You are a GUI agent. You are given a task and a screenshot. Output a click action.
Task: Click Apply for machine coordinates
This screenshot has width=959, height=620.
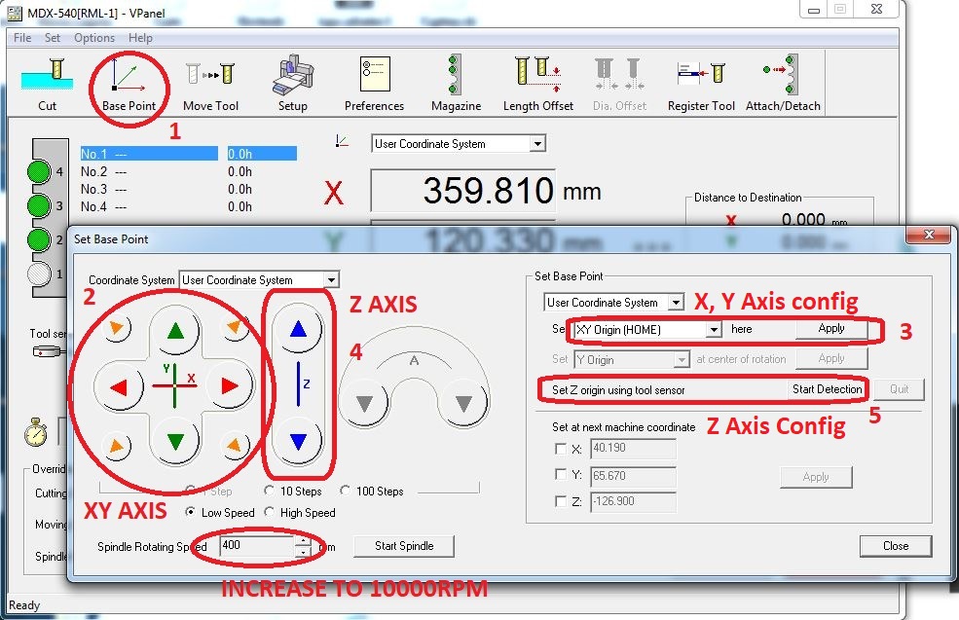pos(816,477)
